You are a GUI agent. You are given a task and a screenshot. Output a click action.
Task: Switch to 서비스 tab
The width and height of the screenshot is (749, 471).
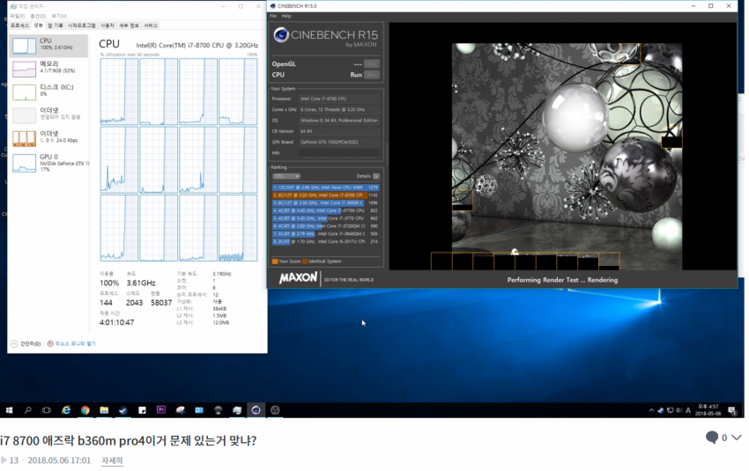pyautogui.click(x=151, y=26)
